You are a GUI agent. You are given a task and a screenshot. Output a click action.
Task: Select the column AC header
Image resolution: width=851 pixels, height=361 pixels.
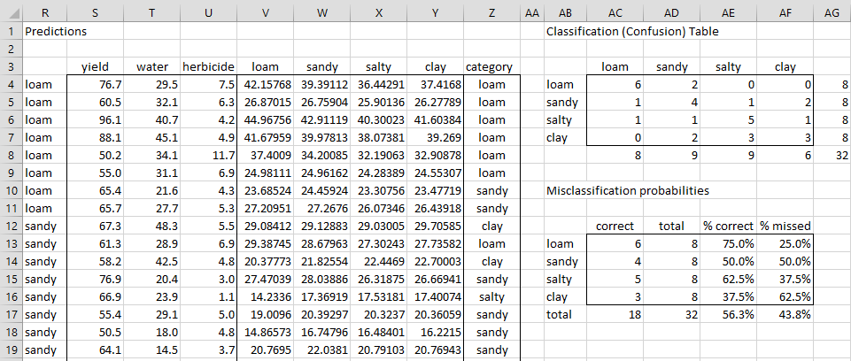coord(615,14)
